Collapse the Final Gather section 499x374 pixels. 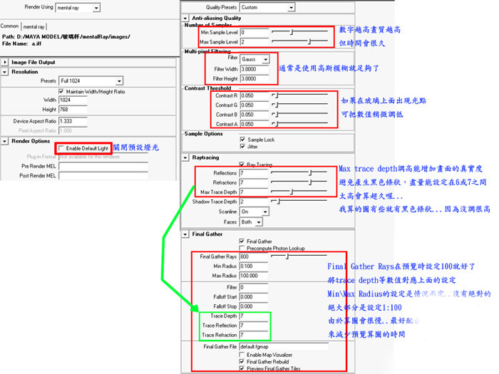[x=185, y=234]
